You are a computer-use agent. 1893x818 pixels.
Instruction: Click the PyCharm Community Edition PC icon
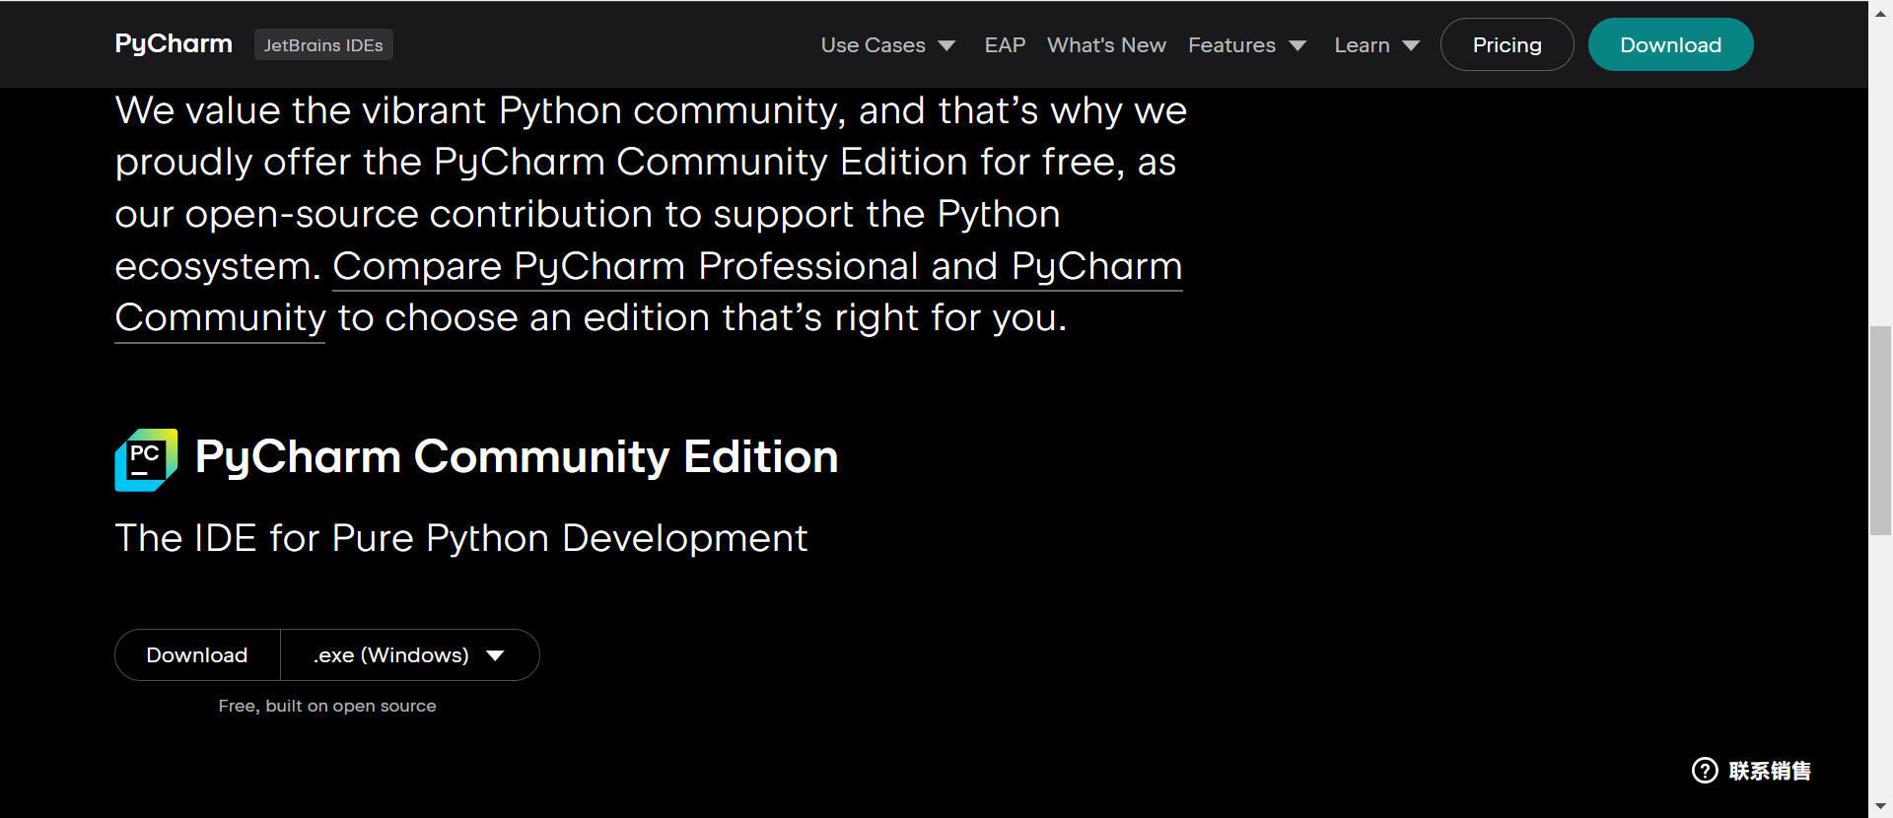point(146,459)
